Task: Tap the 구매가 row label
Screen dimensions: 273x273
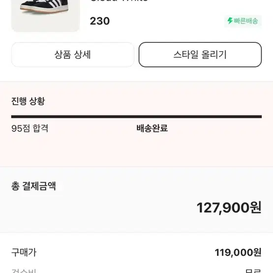Action: [24, 252]
